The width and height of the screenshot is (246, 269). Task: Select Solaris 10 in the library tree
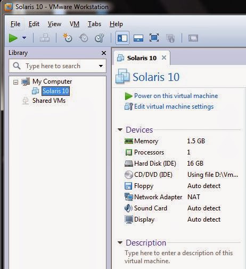(x=55, y=91)
